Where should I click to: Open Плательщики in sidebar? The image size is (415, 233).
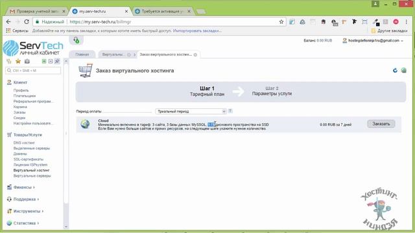25,96
